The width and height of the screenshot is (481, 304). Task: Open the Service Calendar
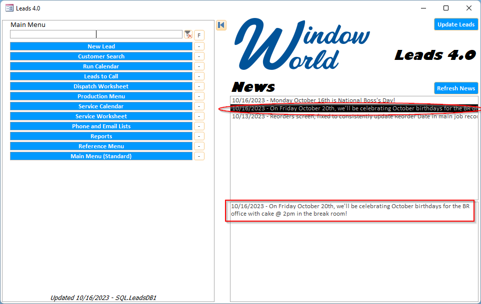101,106
